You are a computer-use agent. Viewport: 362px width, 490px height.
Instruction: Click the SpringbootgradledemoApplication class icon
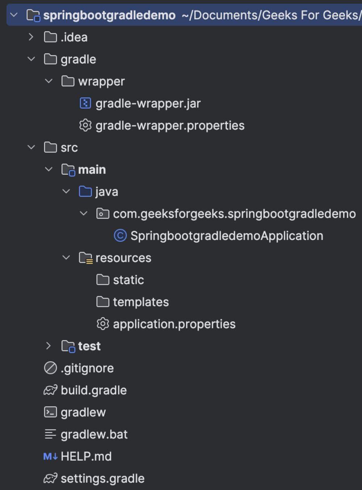click(x=120, y=236)
